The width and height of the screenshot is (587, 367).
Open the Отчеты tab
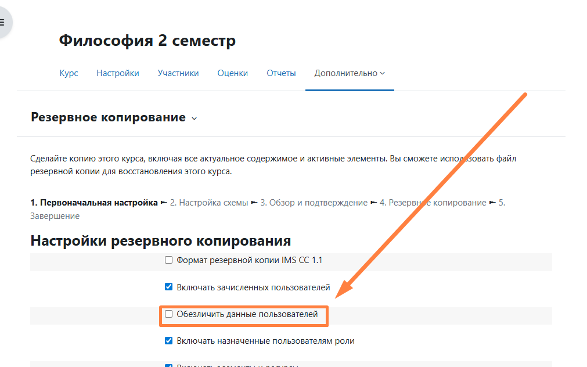[x=281, y=73]
